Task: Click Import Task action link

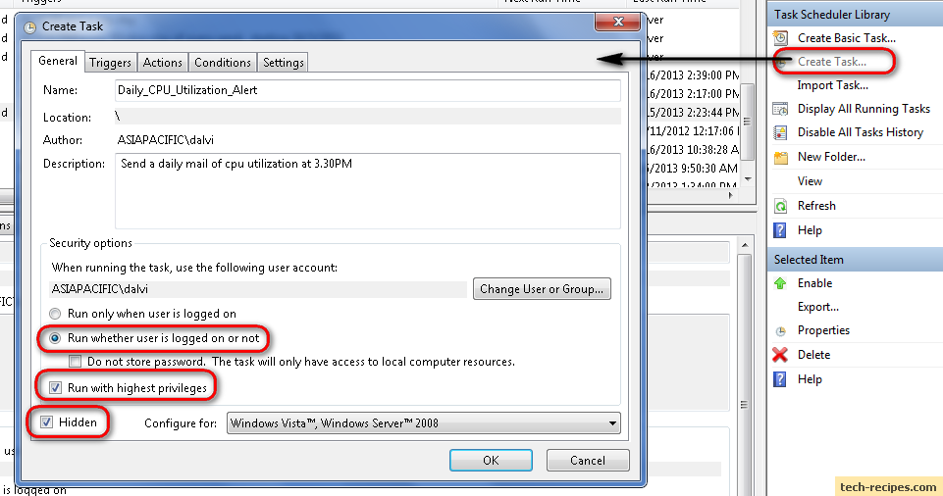Action: tap(832, 85)
